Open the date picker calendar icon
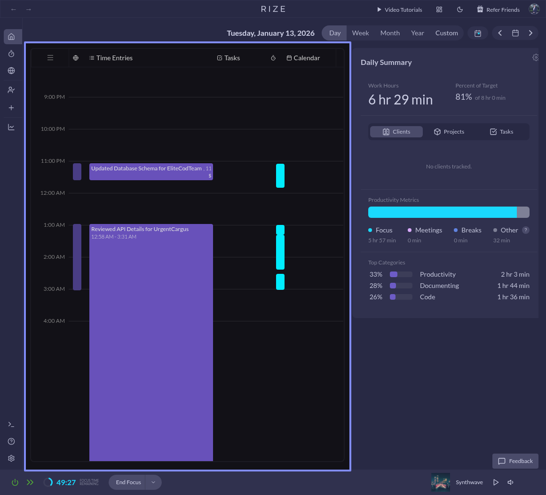This screenshot has width=546, height=495. point(515,33)
